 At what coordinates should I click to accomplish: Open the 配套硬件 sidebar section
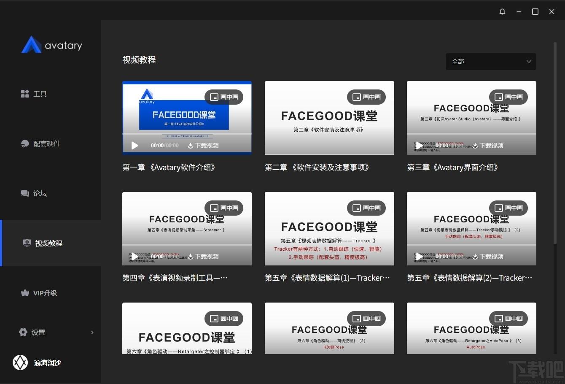40,143
